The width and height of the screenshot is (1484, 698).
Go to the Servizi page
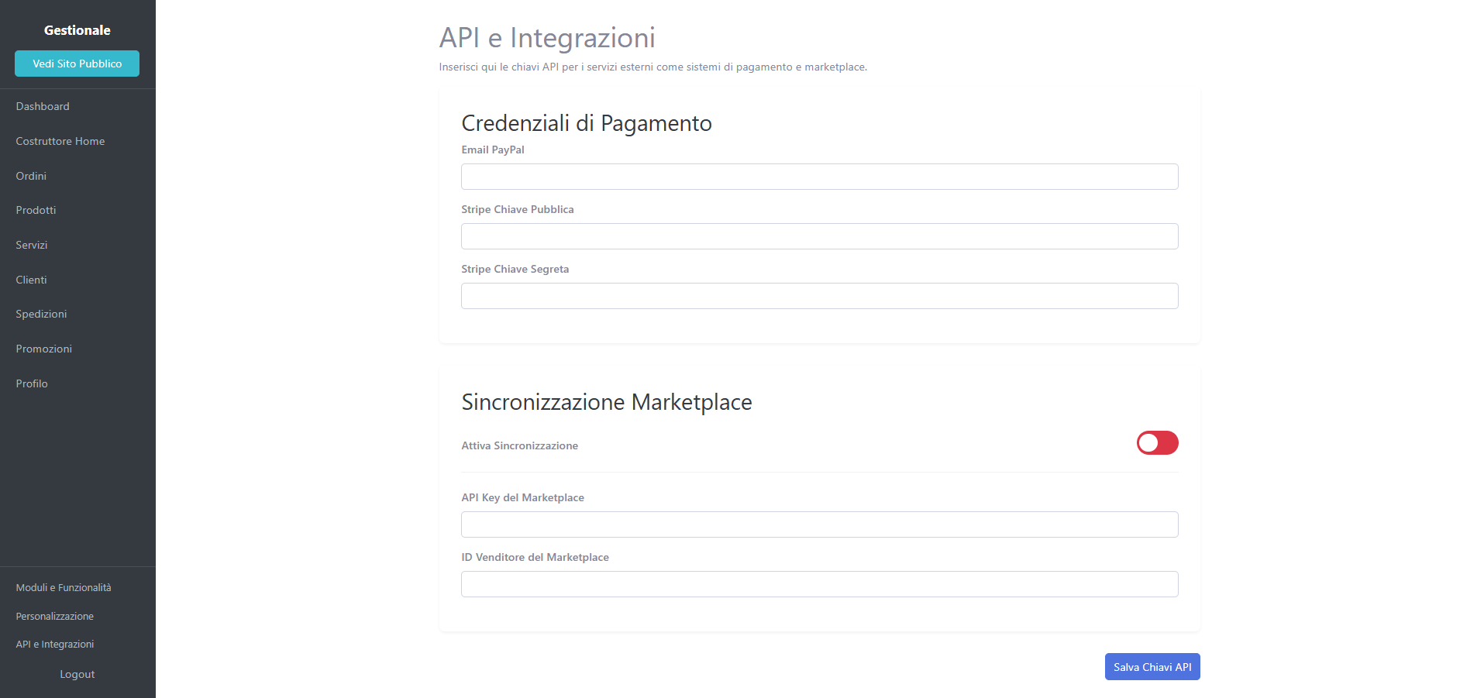pos(31,245)
